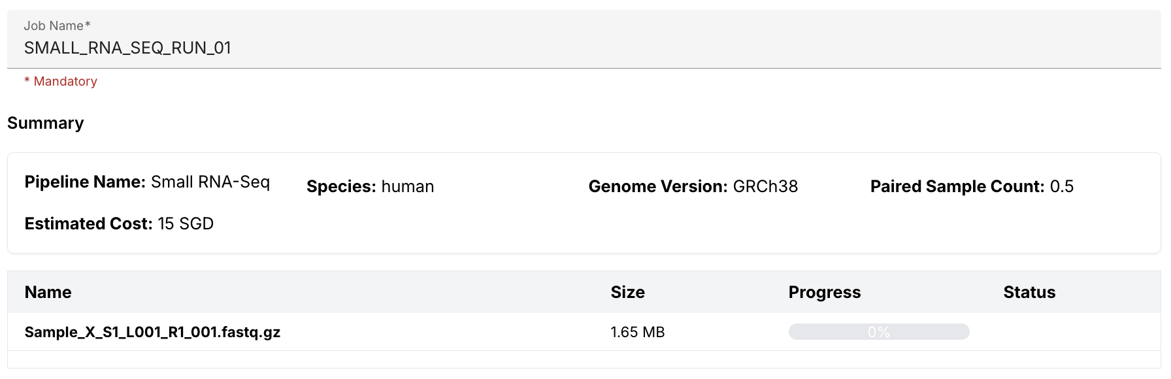
Task: Click the Paired Sample Count label
Action: [957, 186]
